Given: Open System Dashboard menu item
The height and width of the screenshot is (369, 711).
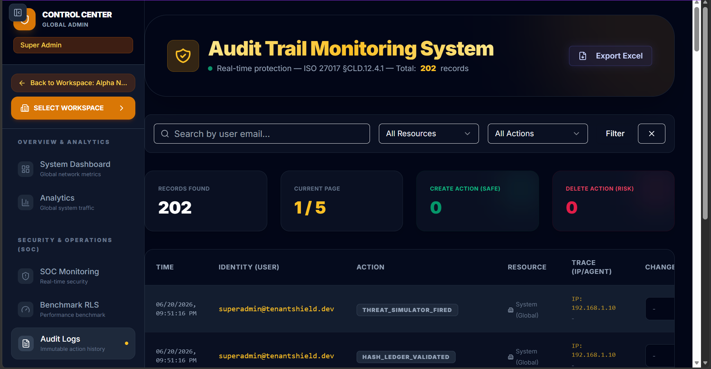Looking at the screenshot, I should 73,169.
